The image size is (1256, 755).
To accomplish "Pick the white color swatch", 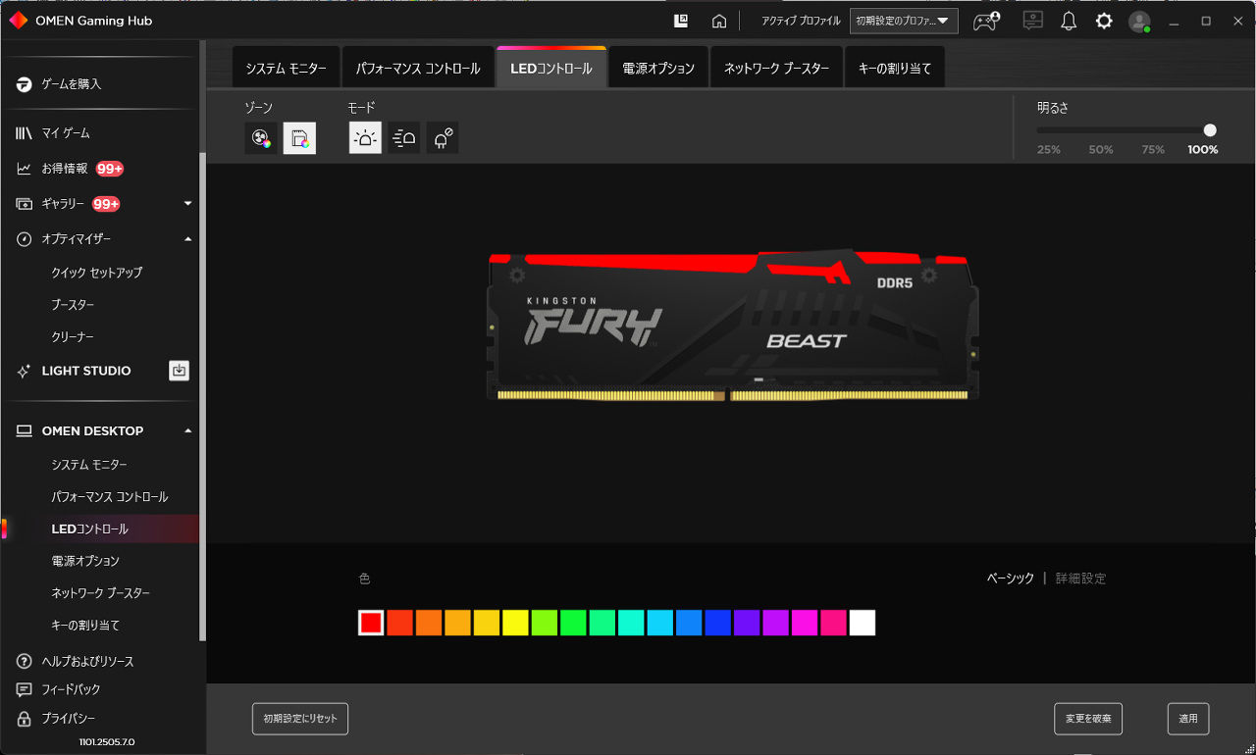I will [x=863, y=623].
